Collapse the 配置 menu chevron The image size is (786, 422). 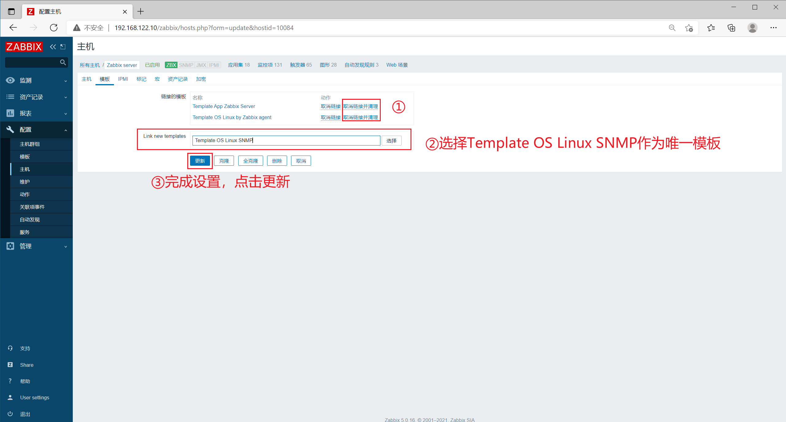pyautogui.click(x=65, y=130)
